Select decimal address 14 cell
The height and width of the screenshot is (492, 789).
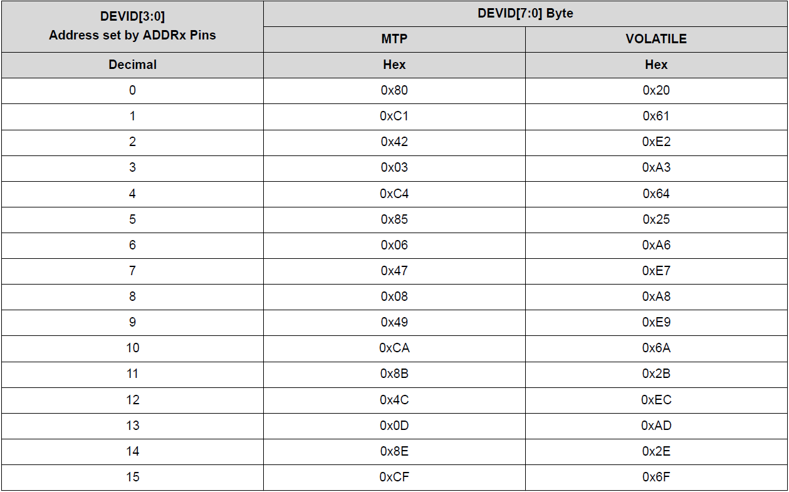point(132,451)
